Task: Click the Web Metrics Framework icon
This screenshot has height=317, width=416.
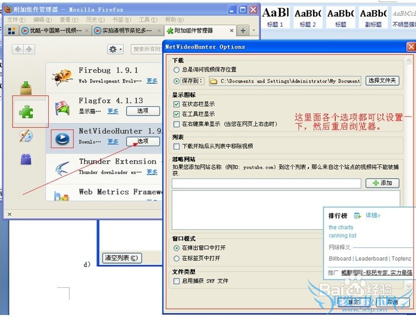Action: click(x=61, y=196)
